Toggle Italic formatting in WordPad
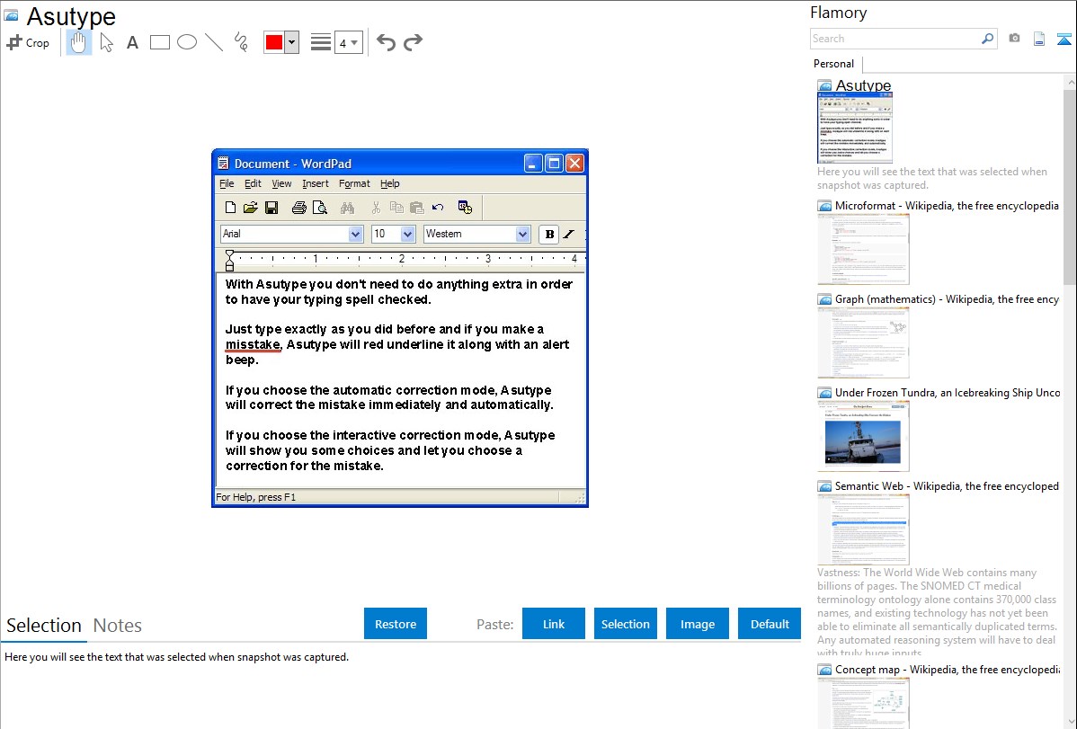The height and width of the screenshot is (729, 1077). tap(569, 235)
